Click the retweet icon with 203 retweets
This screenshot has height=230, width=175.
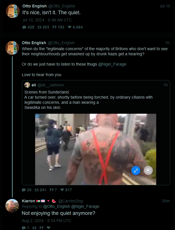point(39,27)
